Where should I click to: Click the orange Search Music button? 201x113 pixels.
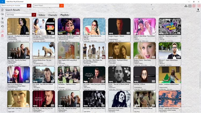tap(62, 6)
